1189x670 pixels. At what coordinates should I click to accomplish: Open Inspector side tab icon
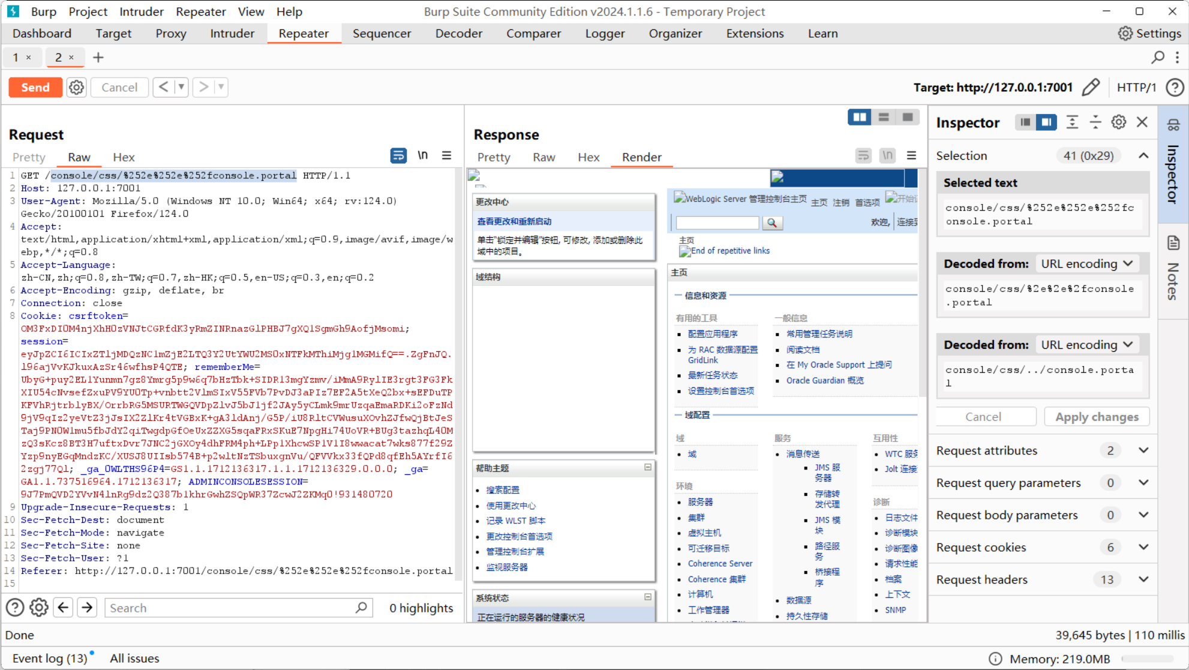coord(1173,125)
